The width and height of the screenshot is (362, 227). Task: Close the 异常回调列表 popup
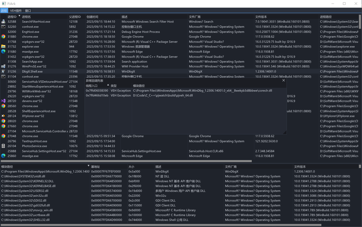coord(284,80)
